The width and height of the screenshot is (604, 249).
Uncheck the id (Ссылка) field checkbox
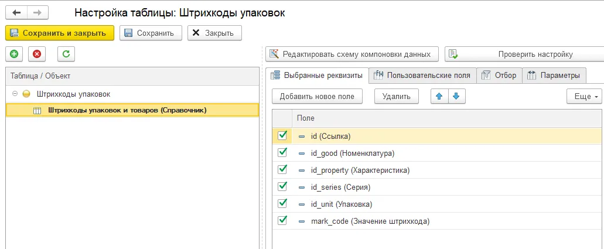pos(282,136)
